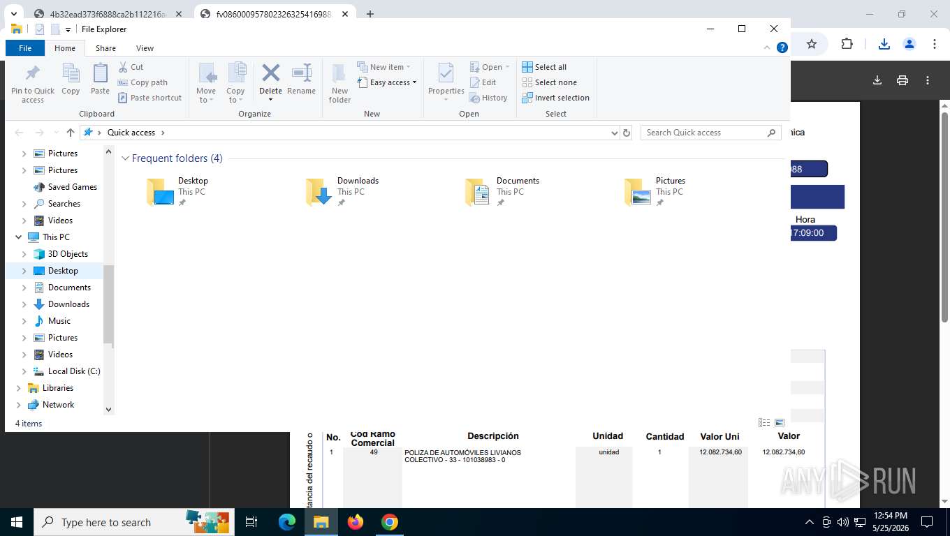The height and width of the screenshot is (536, 950).
Task: Click the Rename icon
Action: (301, 73)
